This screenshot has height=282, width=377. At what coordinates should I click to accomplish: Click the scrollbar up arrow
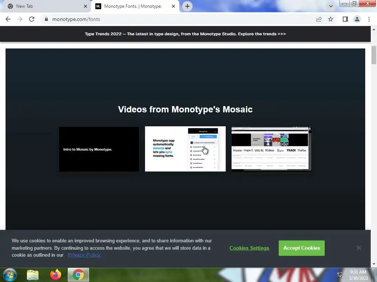[374, 29]
